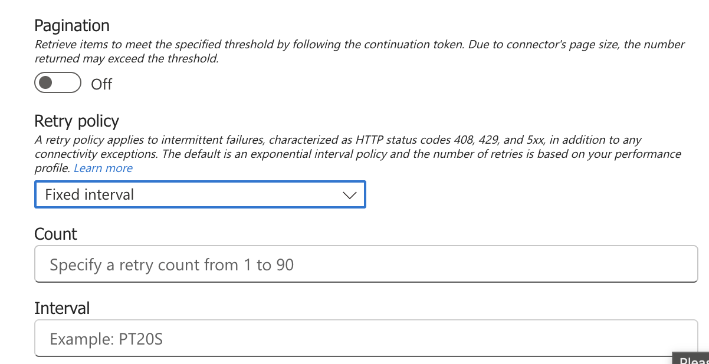
Task: Click the Count retry input field
Action: 366,264
